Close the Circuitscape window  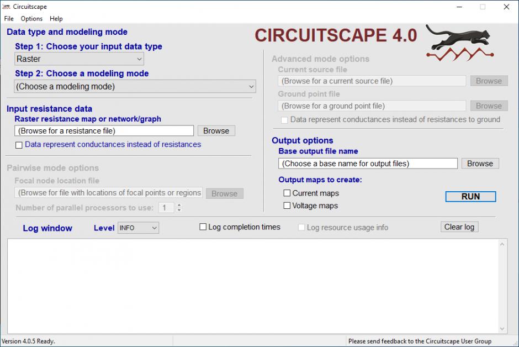tap(506, 7)
